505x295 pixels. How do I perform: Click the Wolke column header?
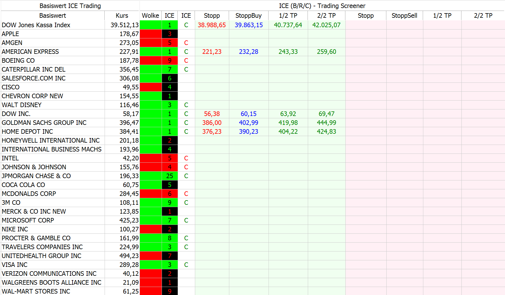point(150,15)
